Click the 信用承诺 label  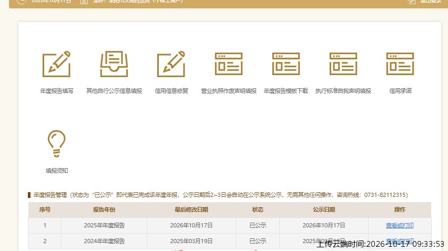tap(400, 91)
